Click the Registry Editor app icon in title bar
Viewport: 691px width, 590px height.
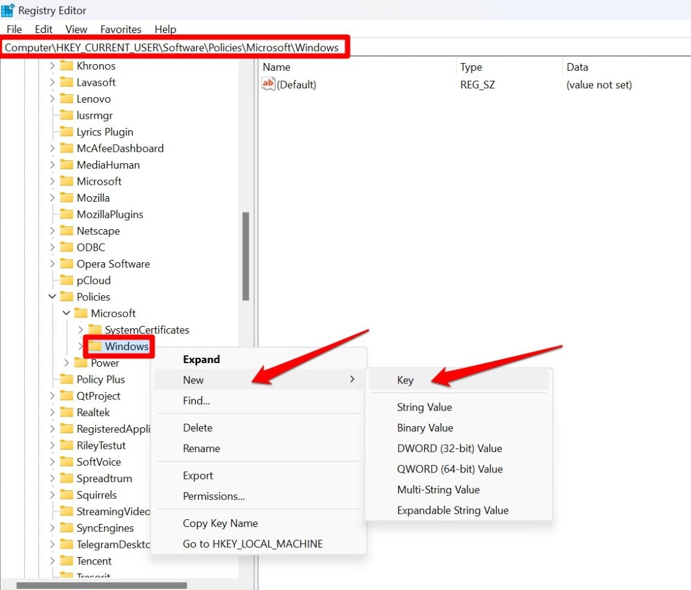point(8,10)
